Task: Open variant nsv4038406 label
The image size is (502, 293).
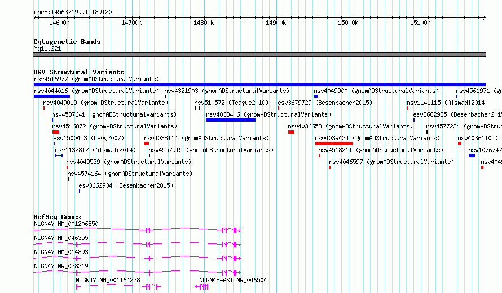Action: point(268,114)
